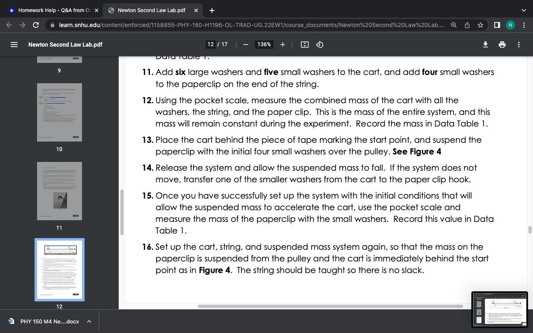533x333 pixels.
Task: Open Chrome's three-dot browser menu
Action: (524, 25)
